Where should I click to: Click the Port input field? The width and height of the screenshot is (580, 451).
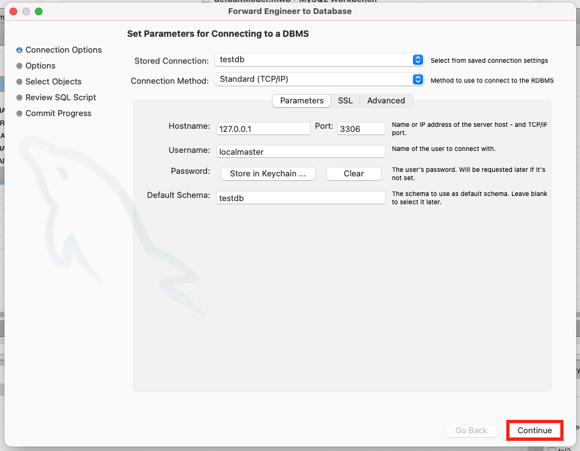(x=361, y=129)
